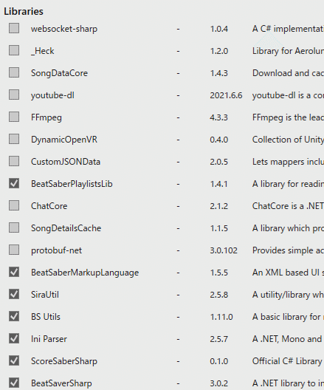This screenshot has width=324, height=390.
Task: Uncheck the BeatSaberPlaylistsLib checkbox
Action: (14, 183)
